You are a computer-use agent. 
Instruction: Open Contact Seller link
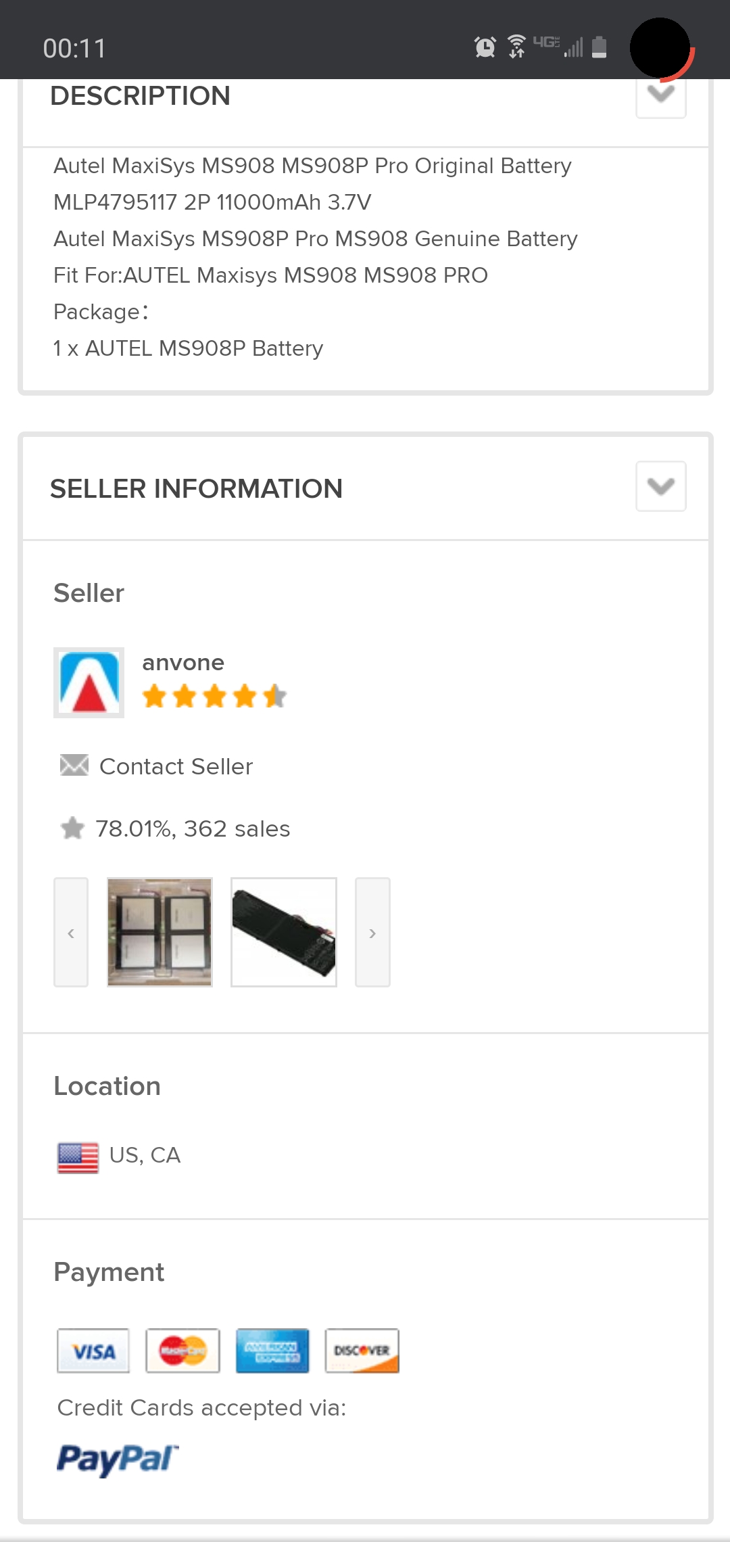[176, 766]
